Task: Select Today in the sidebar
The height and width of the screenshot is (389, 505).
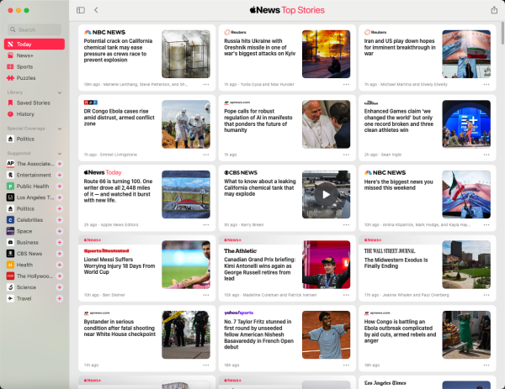Action: point(35,44)
